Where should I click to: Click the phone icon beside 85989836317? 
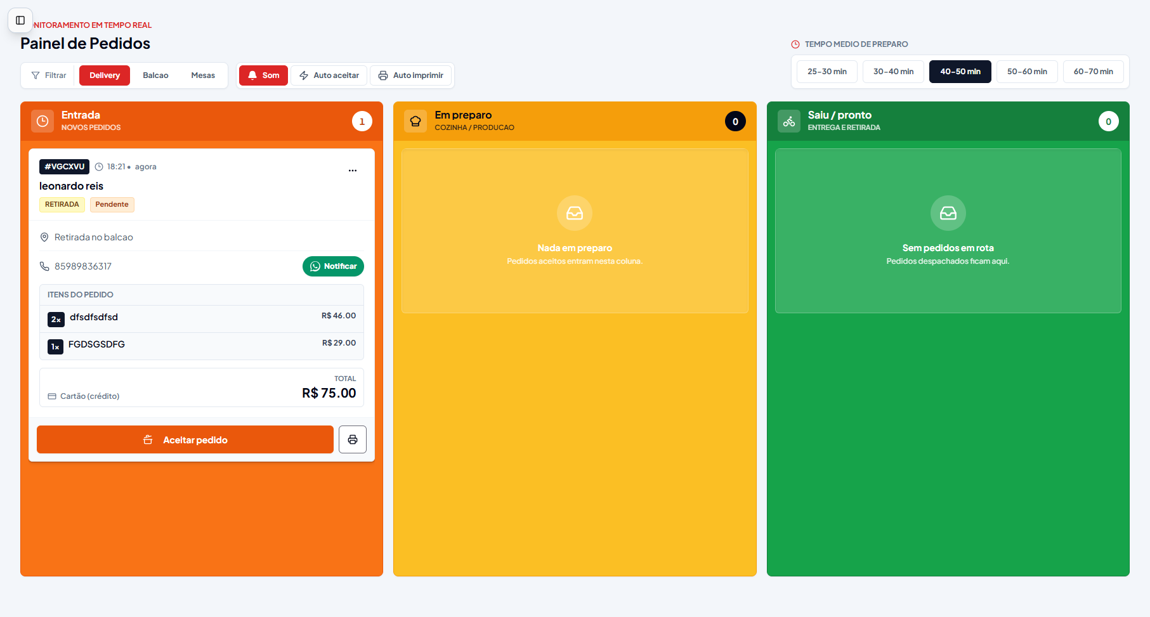[44, 266]
